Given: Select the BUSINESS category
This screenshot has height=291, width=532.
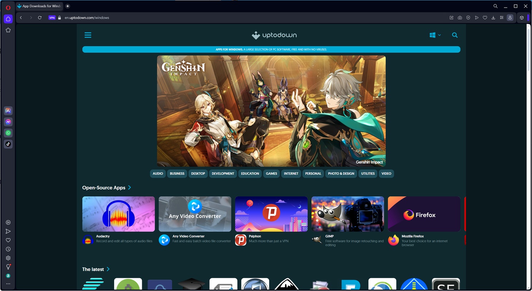Looking at the screenshot, I should 177,174.
